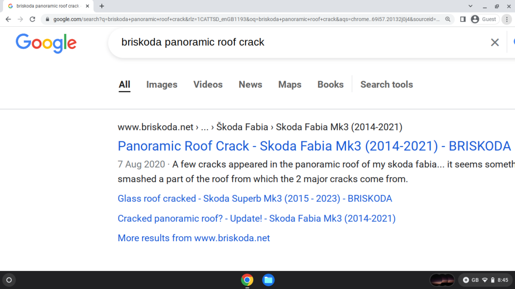Open Cracked panoramic roof Update link

pyautogui.click(x=256, y=219)
